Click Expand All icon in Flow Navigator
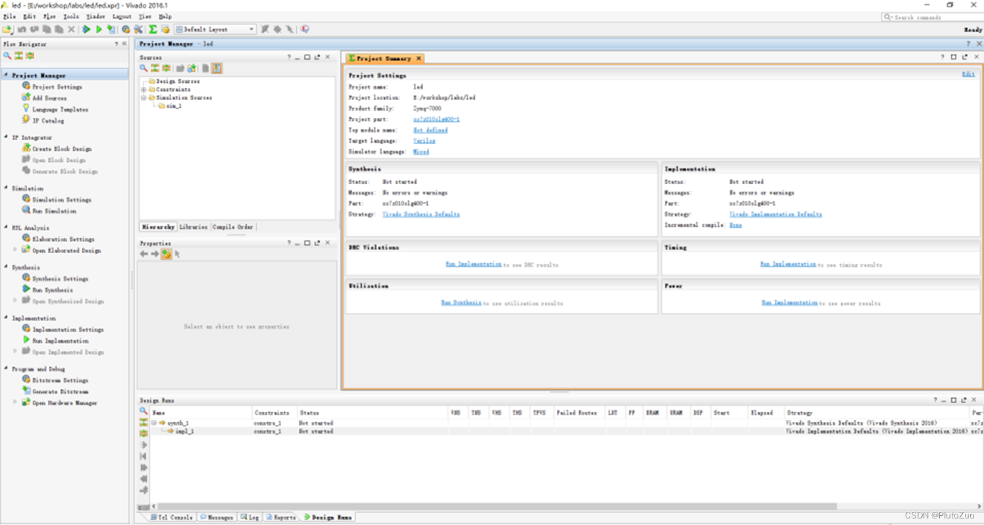Image resolution: width=984 pixels, height=525 pixels. pos(30,56)
